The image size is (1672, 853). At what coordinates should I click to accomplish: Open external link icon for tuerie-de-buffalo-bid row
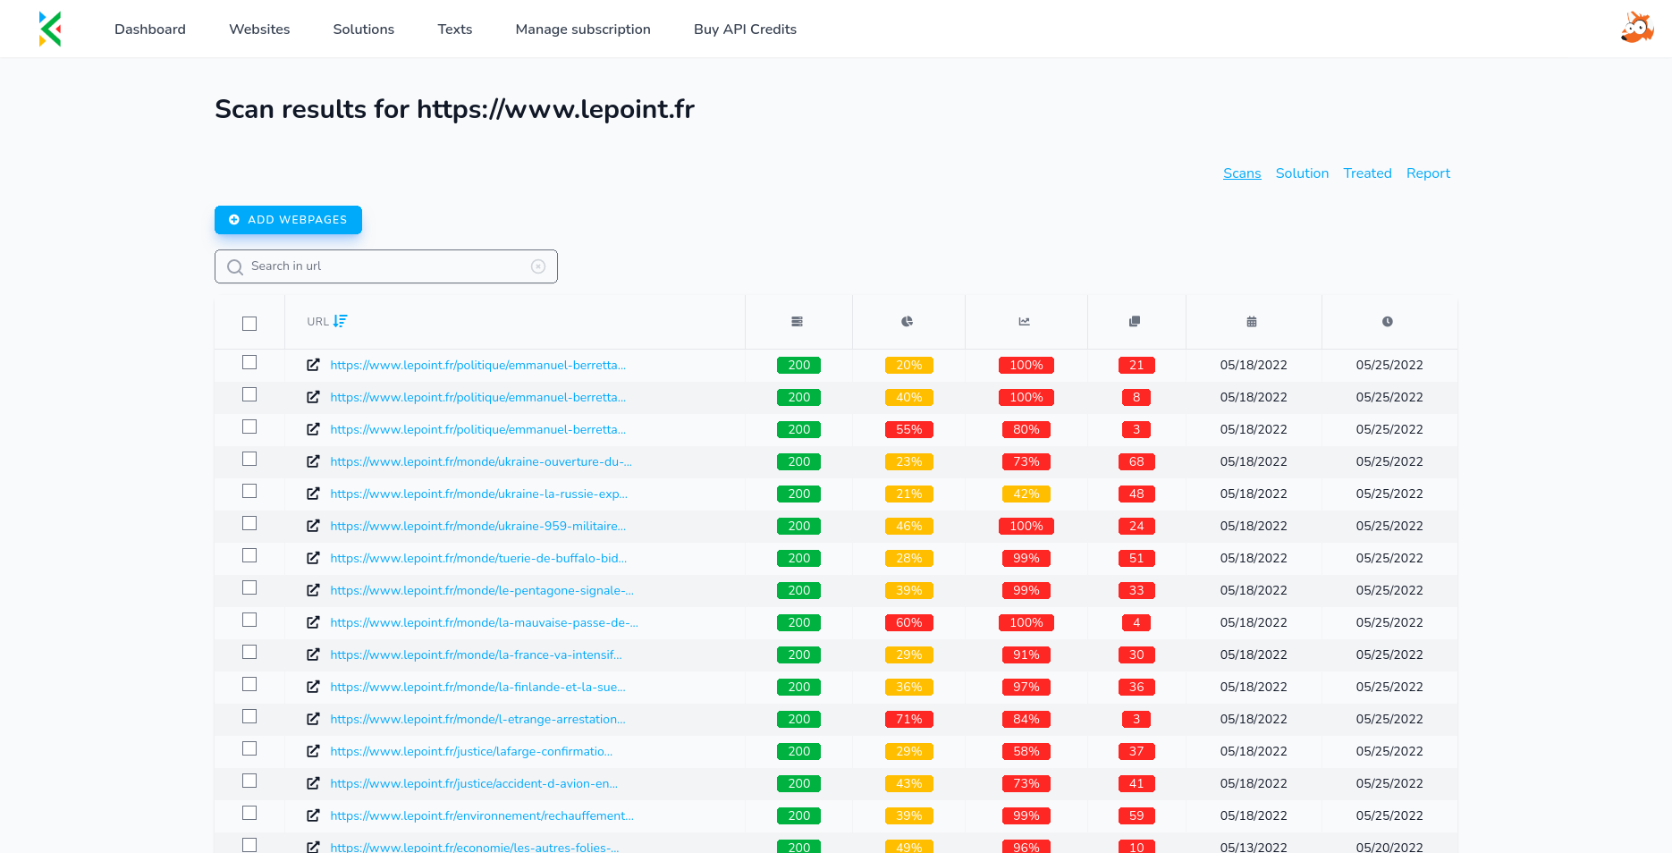[x=313, y=558]
